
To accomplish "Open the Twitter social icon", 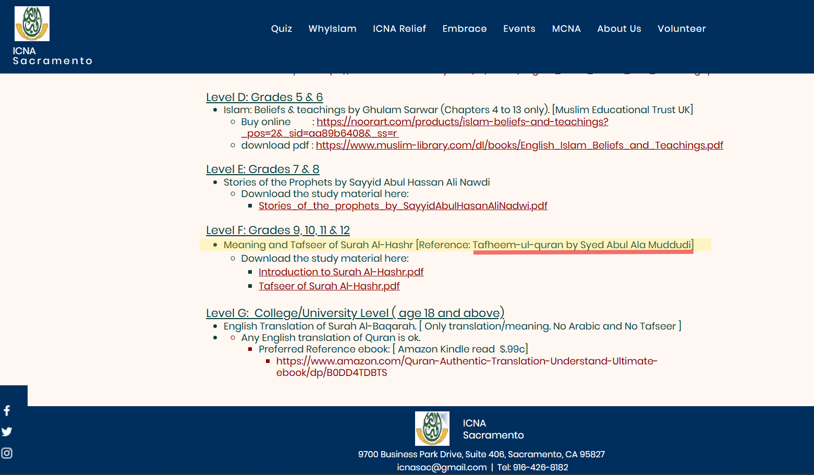I will [x=7, y=432].
